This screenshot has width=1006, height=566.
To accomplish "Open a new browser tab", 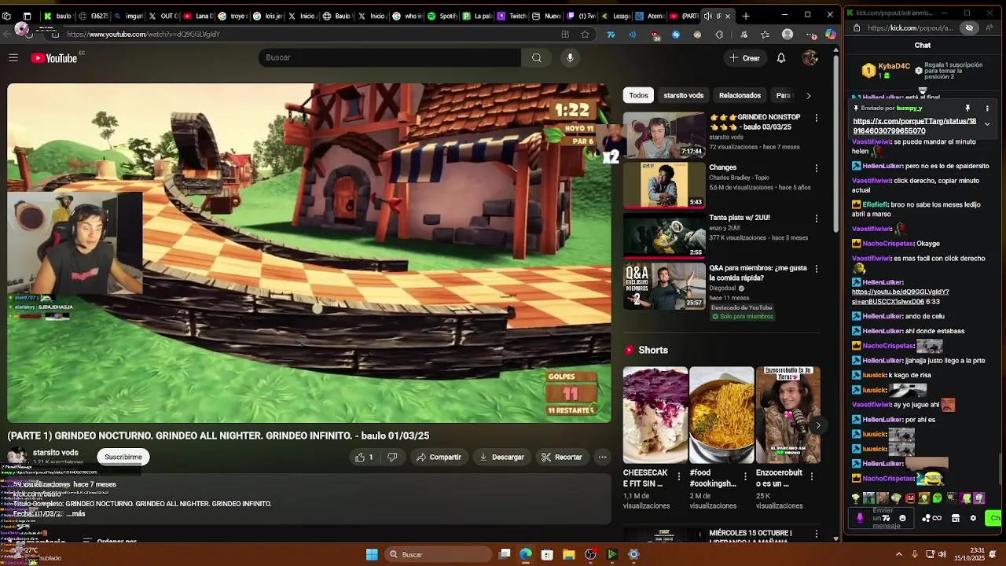I will (x=746, y=16).
